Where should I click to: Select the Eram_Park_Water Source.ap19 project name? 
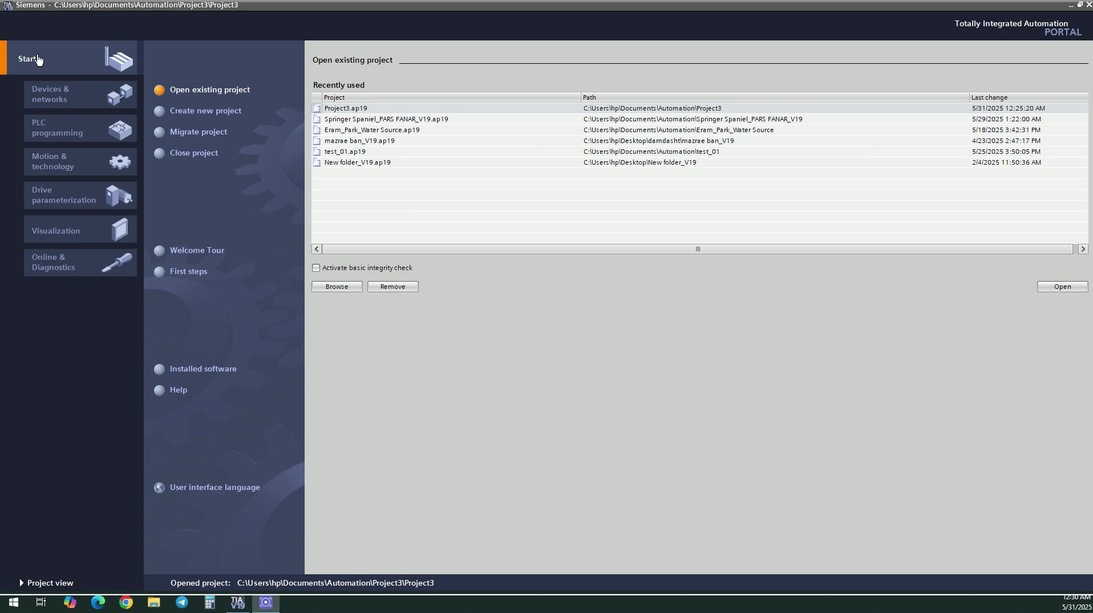tap(372, 130)
